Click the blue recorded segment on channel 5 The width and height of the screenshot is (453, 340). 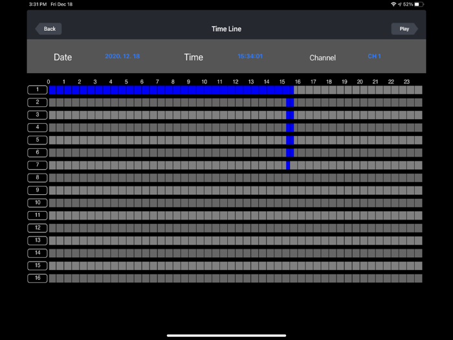click(x=290, y=141)
